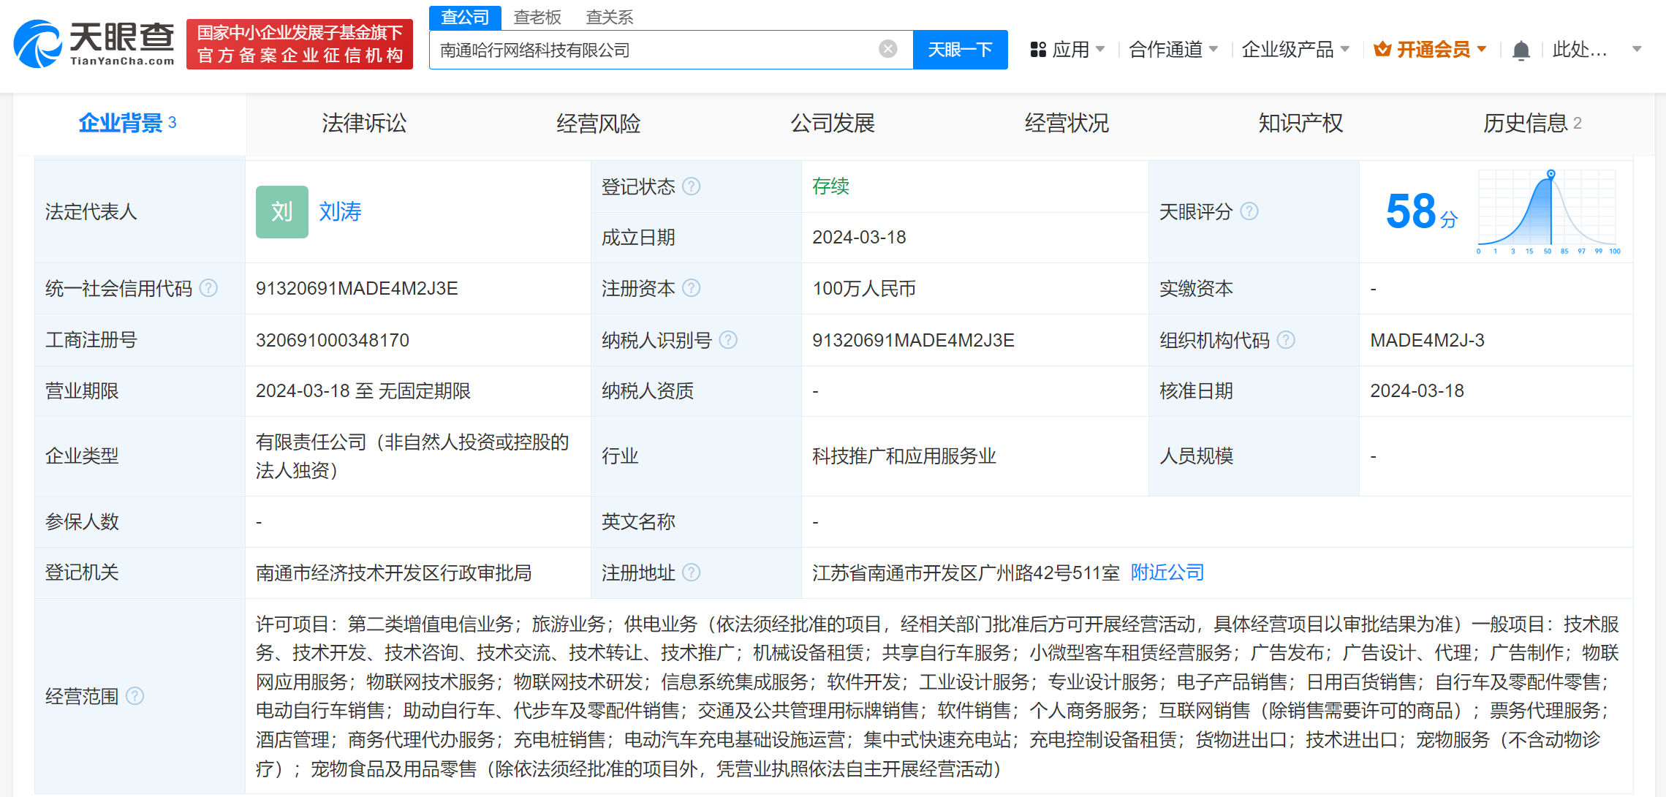Click help icon beside 组织机构代码
The image size is (1666, 797).
point(1286,340)
